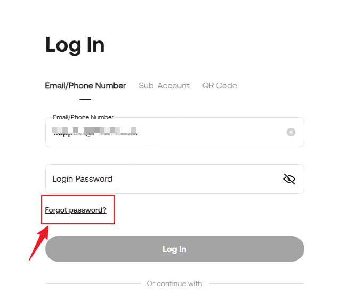The height and width of the screenshot is (301, 341).
Task: Click the empty area right of the blurred email
Action: [x=213, y=132]
